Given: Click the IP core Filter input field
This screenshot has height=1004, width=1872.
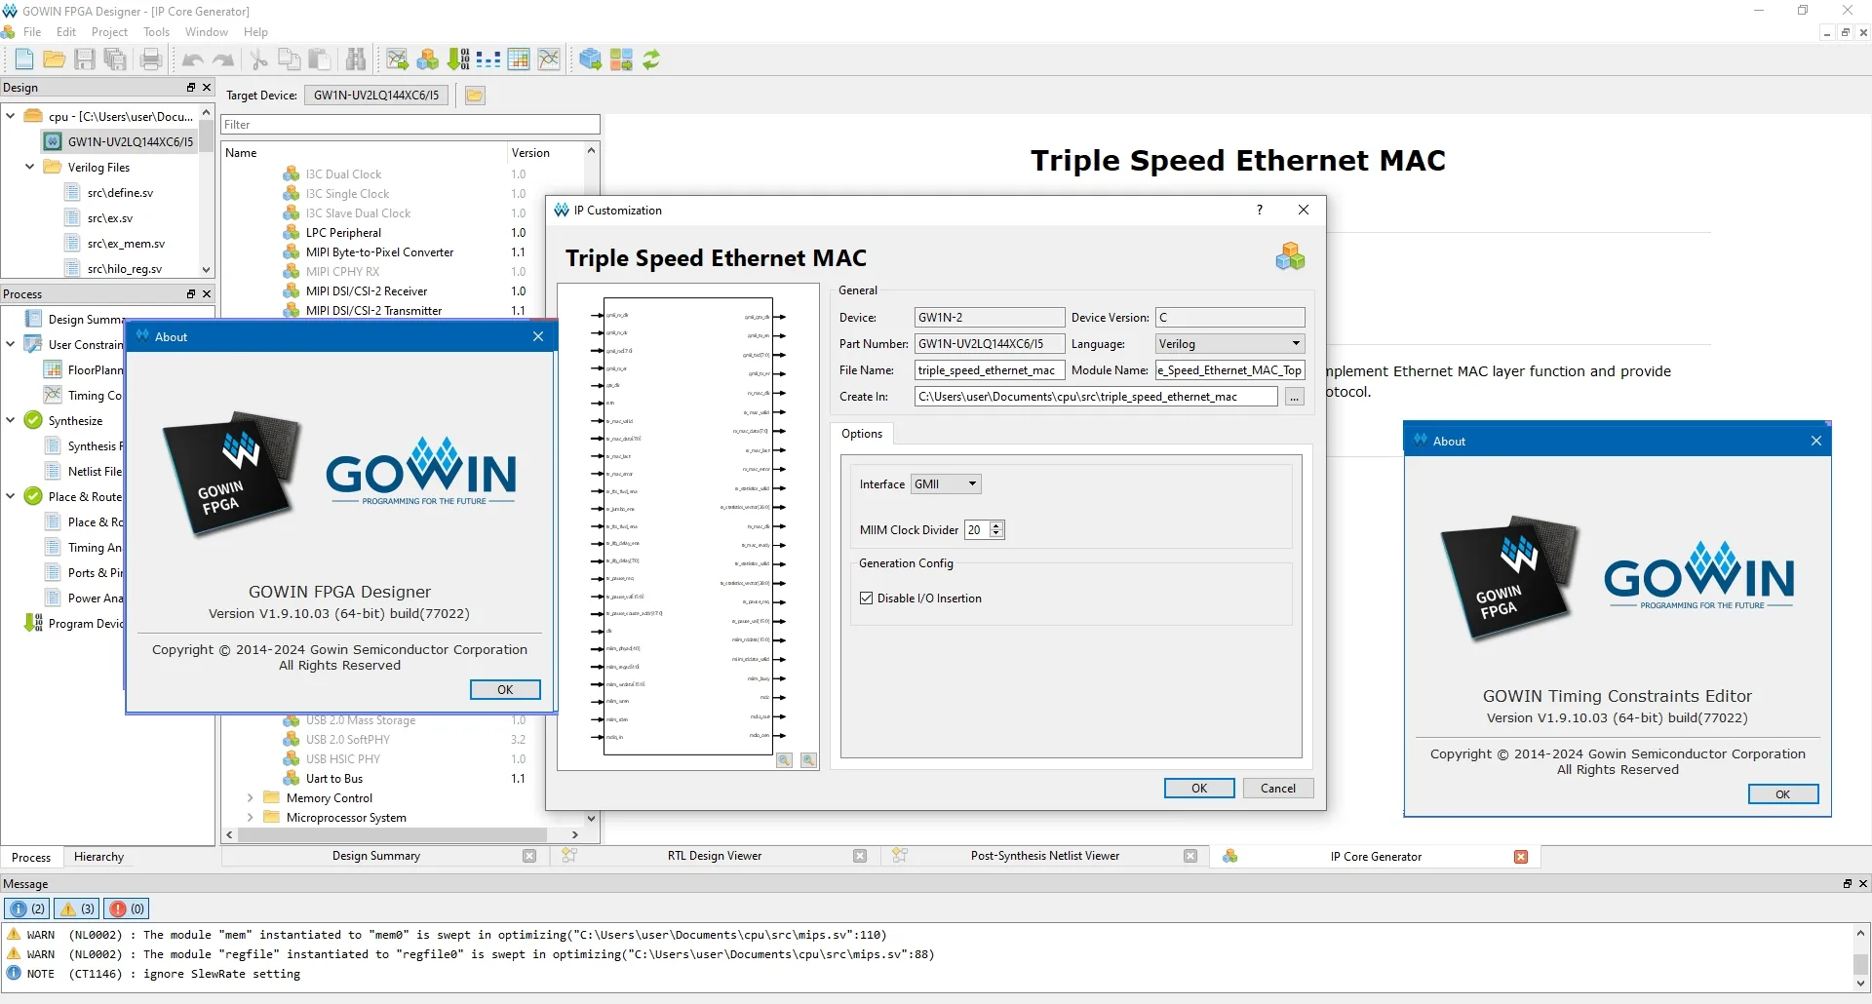Looking at the screenshot, I should (x=410, y=125).
